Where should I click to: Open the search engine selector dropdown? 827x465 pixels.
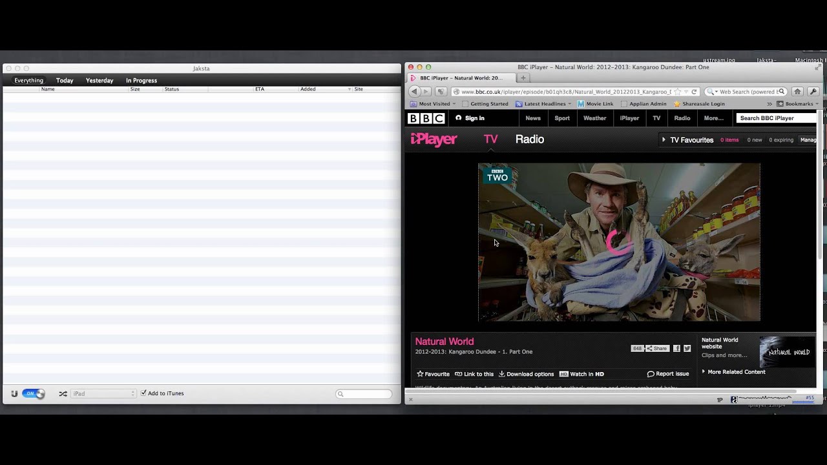tap(711, 92)
